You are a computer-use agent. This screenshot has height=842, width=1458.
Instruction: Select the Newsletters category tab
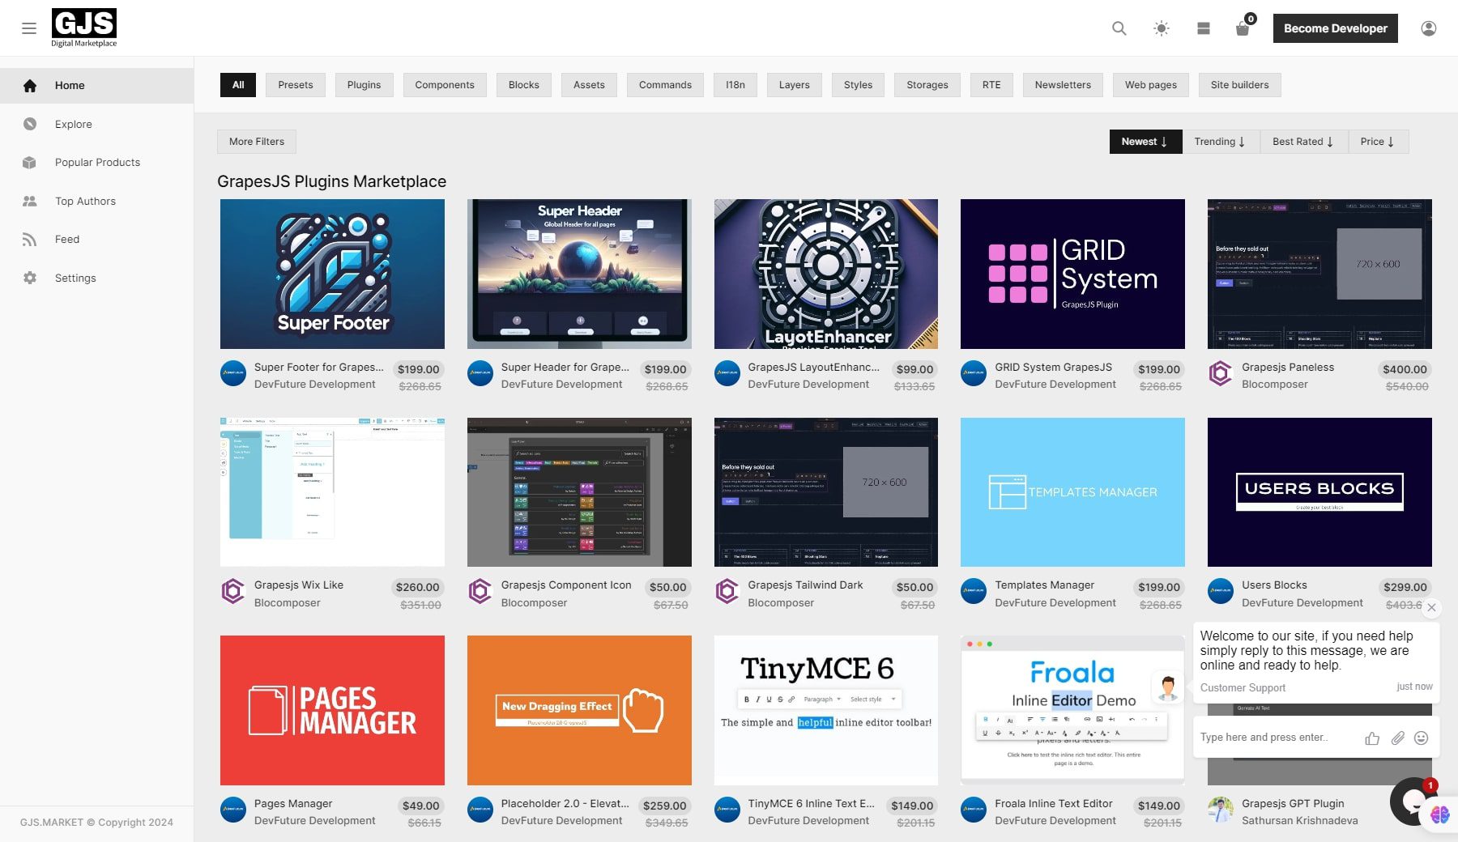(1063, 85)
